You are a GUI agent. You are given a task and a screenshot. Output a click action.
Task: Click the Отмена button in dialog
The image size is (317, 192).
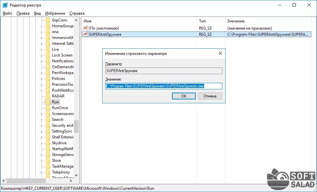(x=210, y=96)
